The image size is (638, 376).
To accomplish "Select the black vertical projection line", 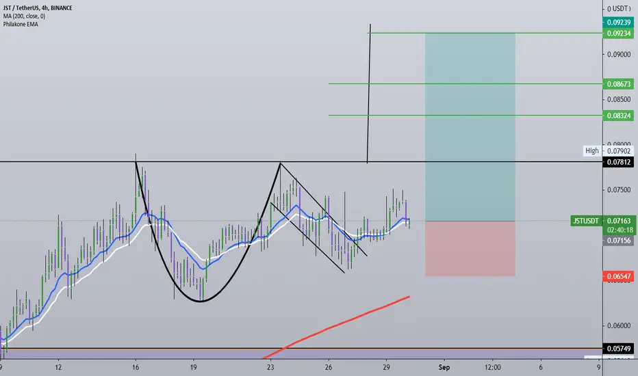I will click(x=369, y=94).
